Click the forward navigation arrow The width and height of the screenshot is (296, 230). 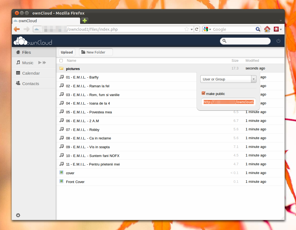pyautogui.click(x=26, y=29)
